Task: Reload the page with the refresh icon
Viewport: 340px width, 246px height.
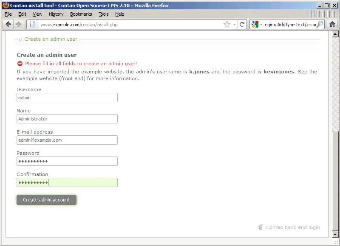Action: click(242, 25)
